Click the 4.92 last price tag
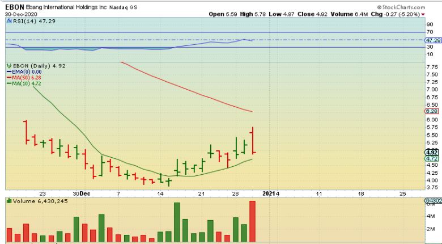 pyautogui.click(x=432, y=153)
